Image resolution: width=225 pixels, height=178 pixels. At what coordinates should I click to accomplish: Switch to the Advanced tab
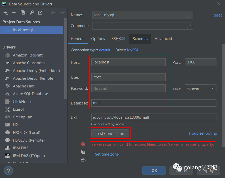pos(163,39)
